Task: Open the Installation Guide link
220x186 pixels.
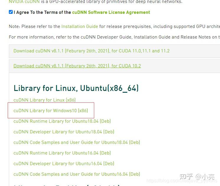Action: [x=79, y=26]
